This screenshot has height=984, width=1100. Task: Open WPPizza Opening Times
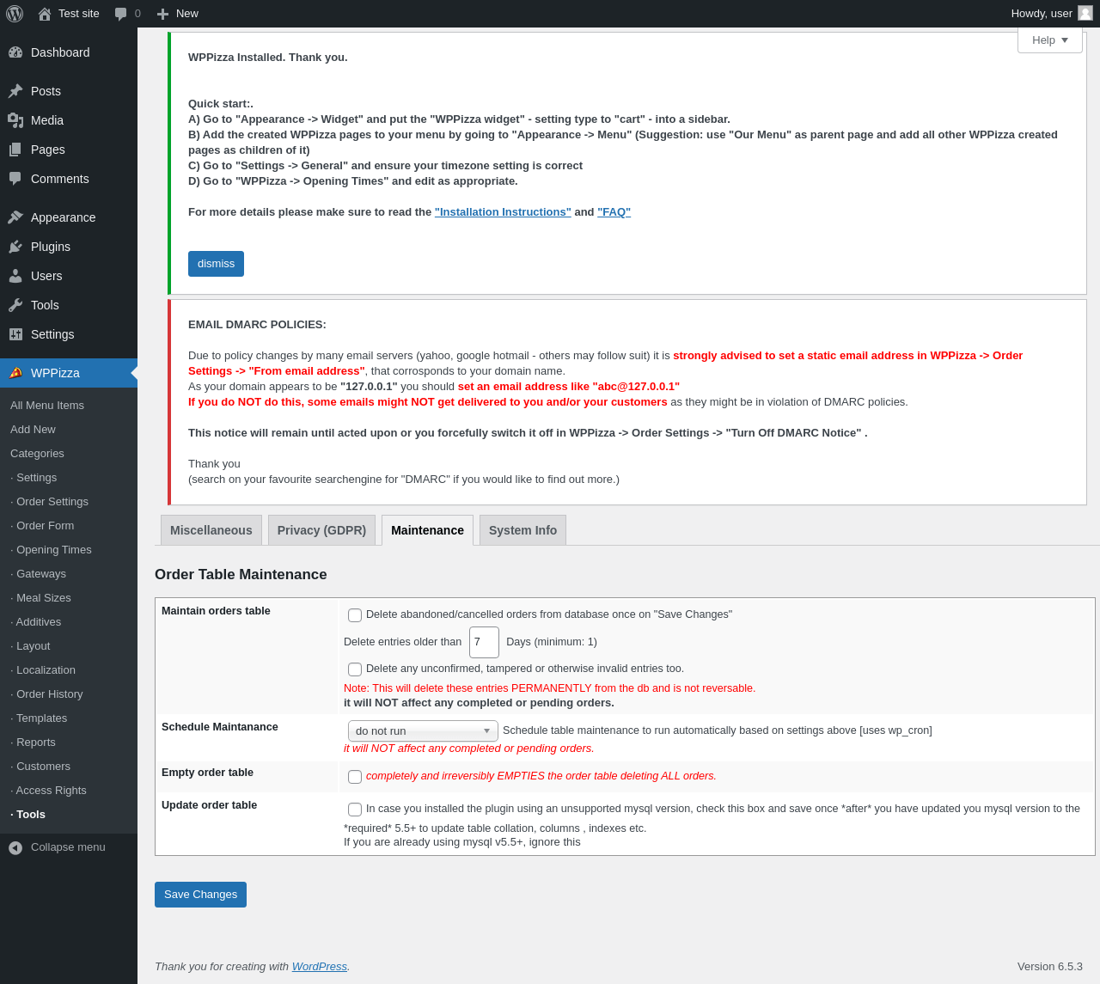[51, 549]
